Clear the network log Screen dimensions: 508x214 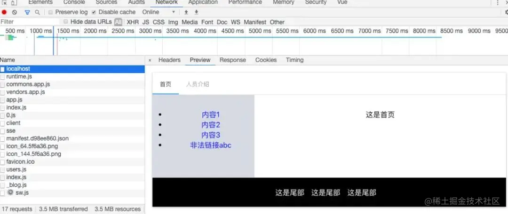coord(14,12)
